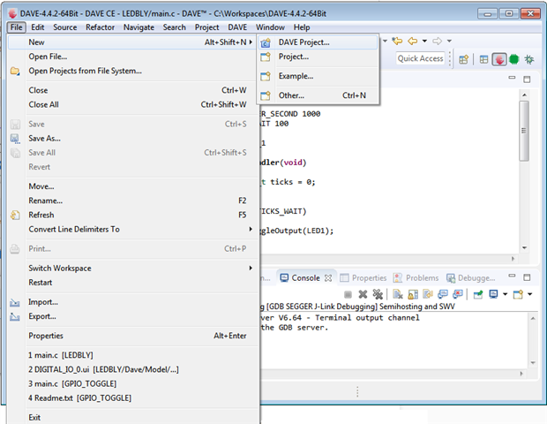Click the Quick Access search field

click(420, 58)
